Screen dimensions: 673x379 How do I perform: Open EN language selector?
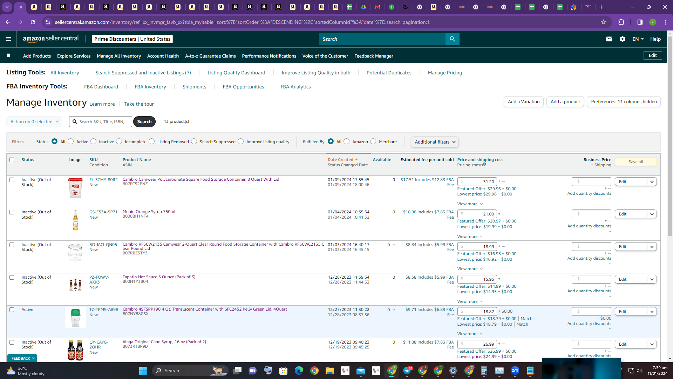coord(638,39)
